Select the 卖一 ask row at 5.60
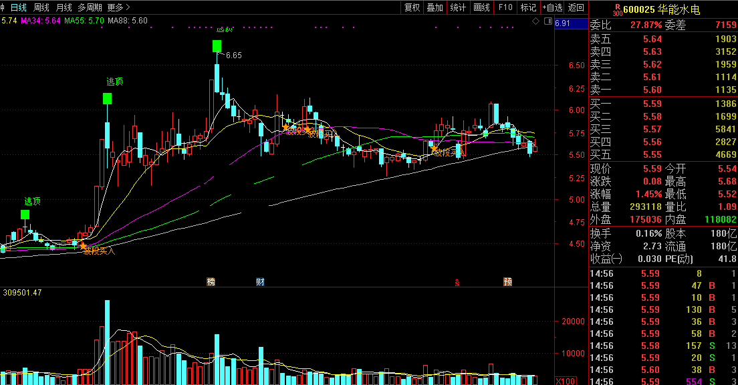The width and height of the screenshot is (738, 385). tap(663, 90)
